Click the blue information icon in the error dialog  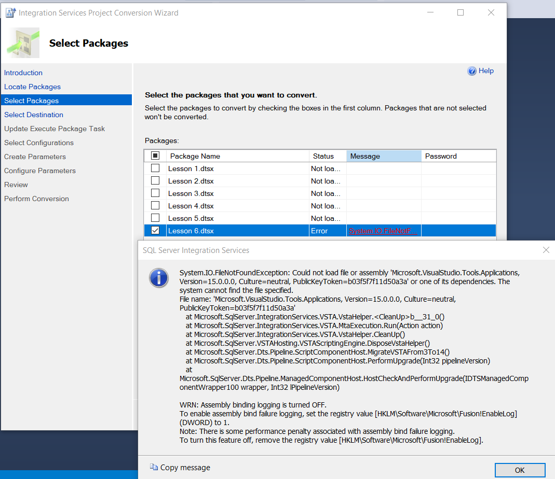(158, 278)
